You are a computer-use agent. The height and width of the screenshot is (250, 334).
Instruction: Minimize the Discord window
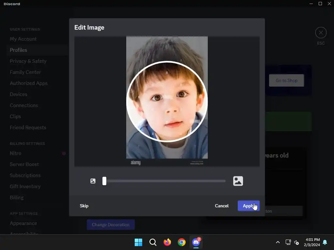[x=311, y=4]
